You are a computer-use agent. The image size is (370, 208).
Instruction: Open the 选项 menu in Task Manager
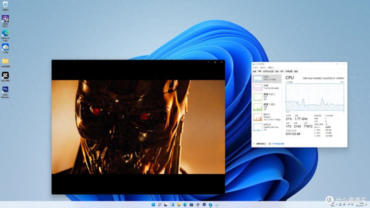[x=263, y=68]
